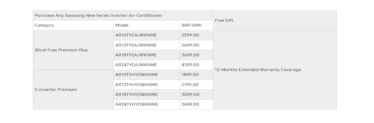Click model AR18TYHYDWKNME
Viewport: 374px width, 123px height.
pyautogui.click(x=146, y=95)
